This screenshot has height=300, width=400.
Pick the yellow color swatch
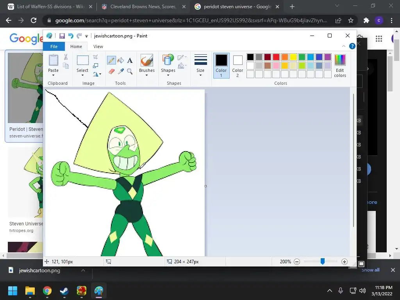pos(293,57)
